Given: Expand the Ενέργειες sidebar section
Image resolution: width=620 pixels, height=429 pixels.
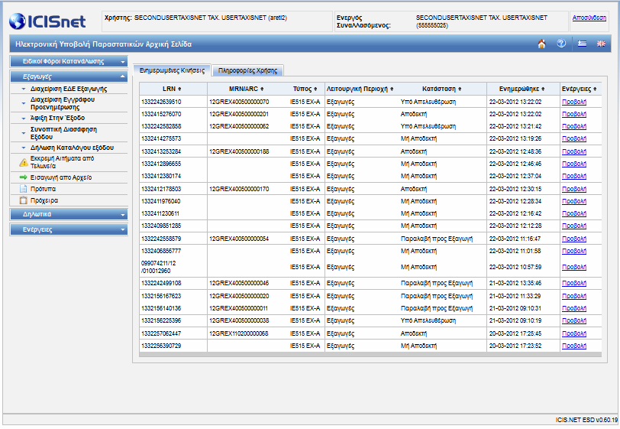Looking at the screenshot, I should pos(69,229).
